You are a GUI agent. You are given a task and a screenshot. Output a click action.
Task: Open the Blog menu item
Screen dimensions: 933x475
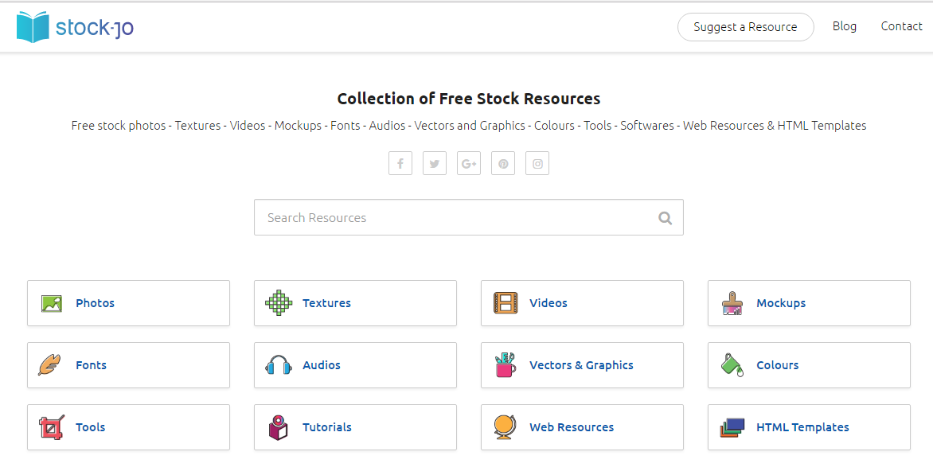pyautogui.click(x=845, y=26)
